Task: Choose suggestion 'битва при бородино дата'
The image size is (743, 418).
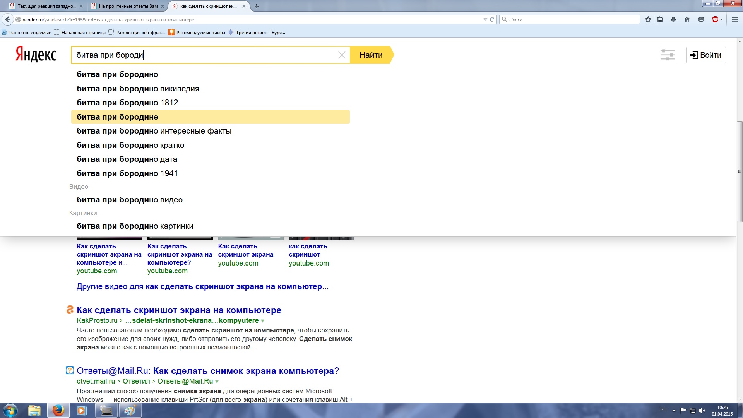Action: (210, 159)
